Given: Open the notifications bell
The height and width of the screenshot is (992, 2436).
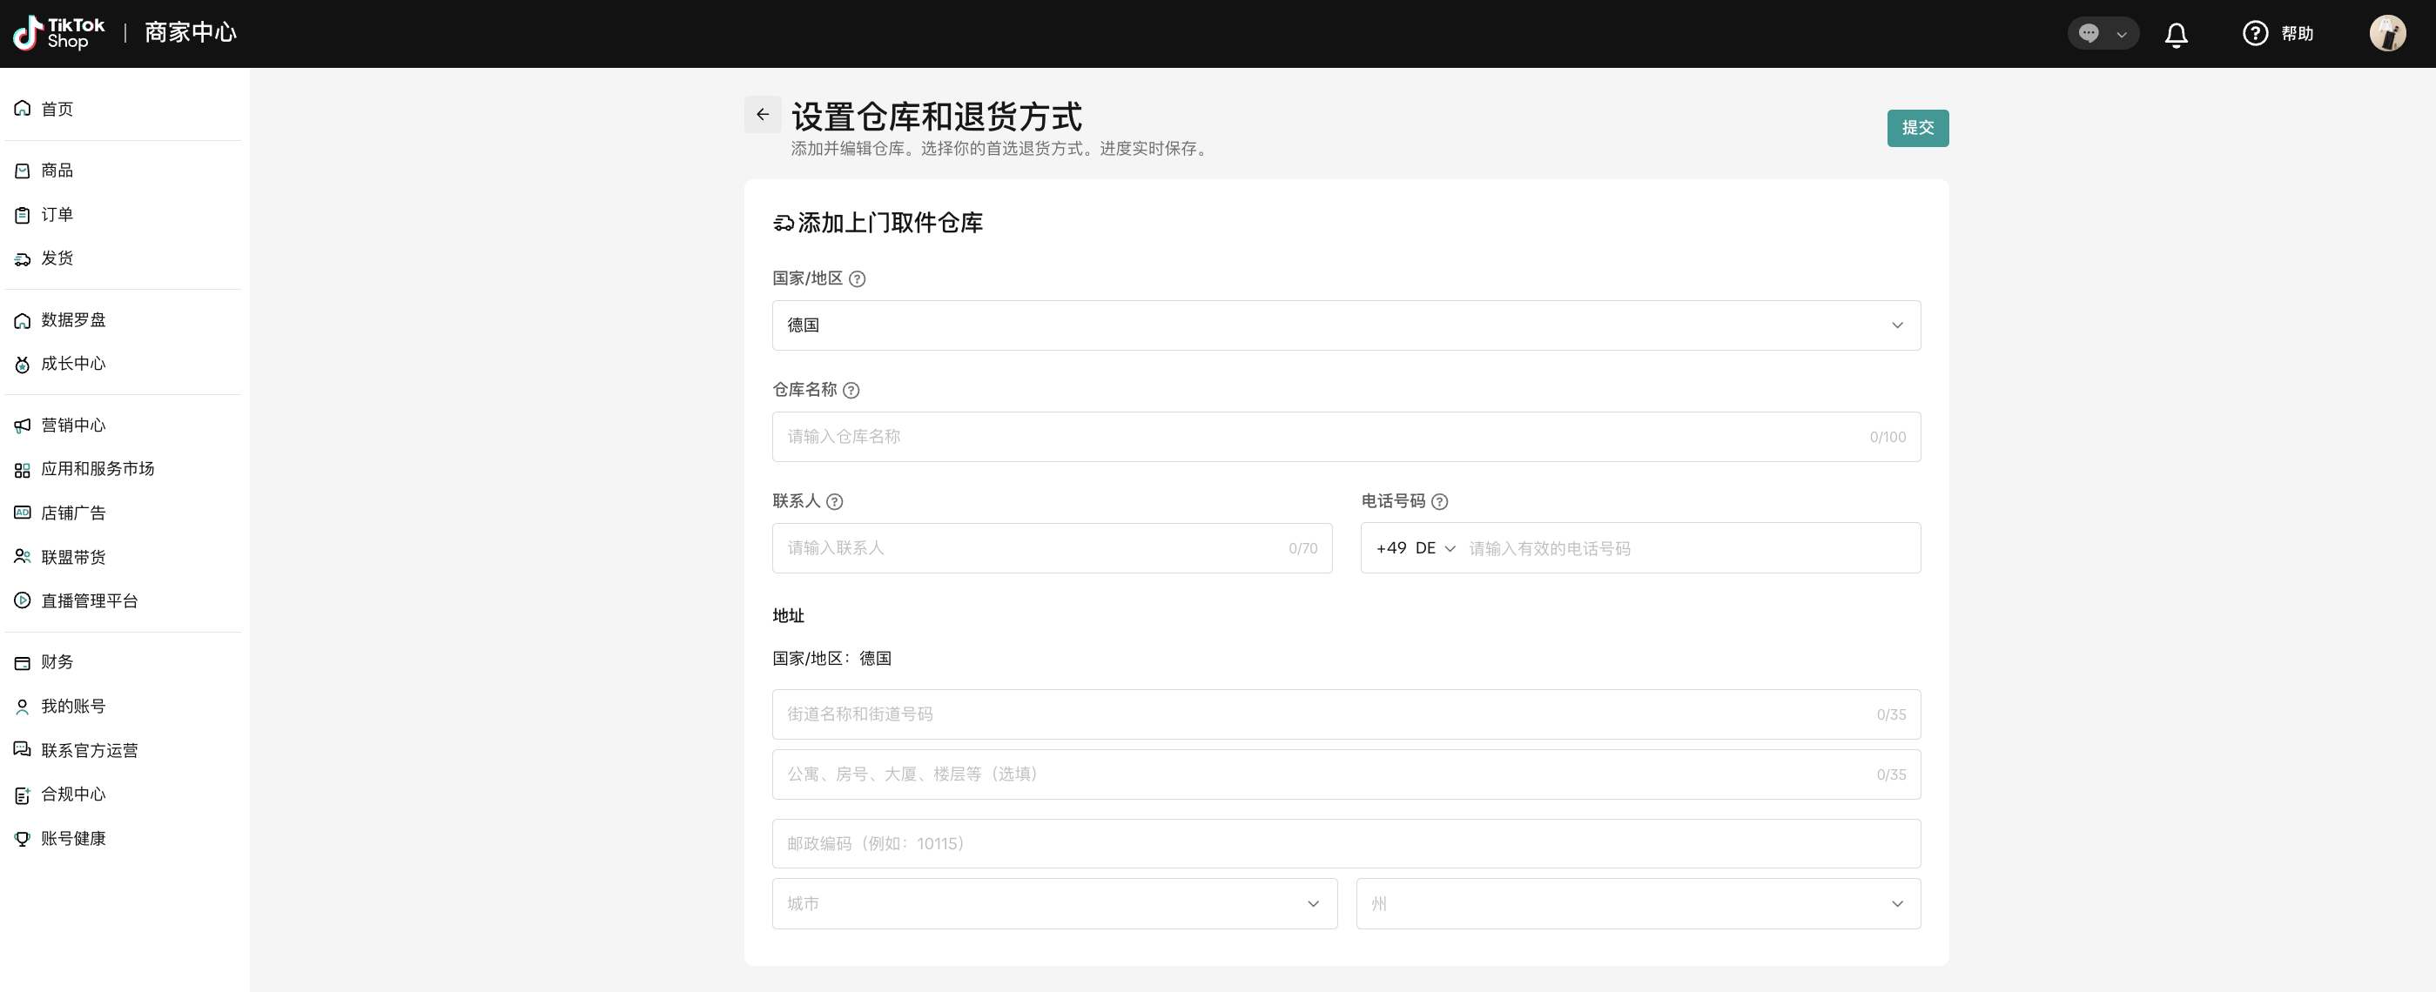Looking at the screenshot, I should pos(2175,35).
